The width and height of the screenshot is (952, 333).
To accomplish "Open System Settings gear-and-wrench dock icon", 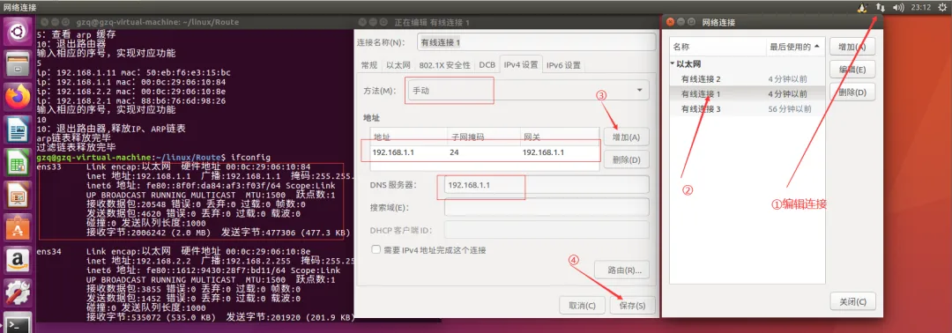I will point(17,293).
